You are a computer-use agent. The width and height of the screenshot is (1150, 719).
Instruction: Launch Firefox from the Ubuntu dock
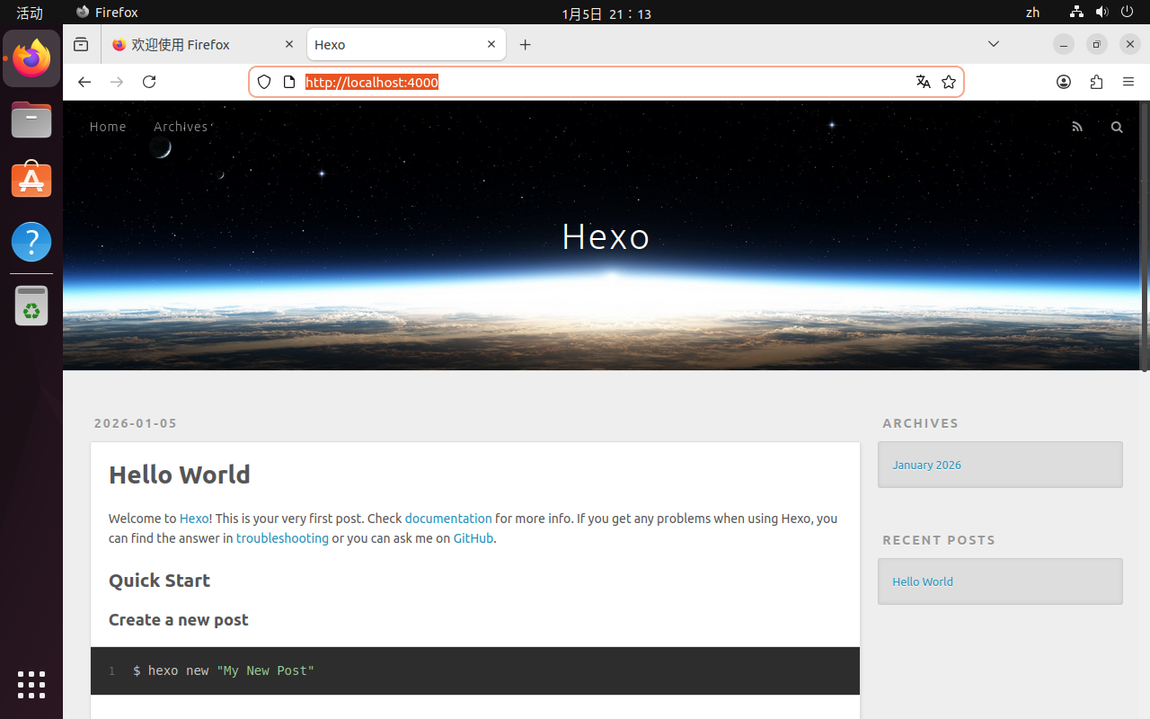[31, 58]
